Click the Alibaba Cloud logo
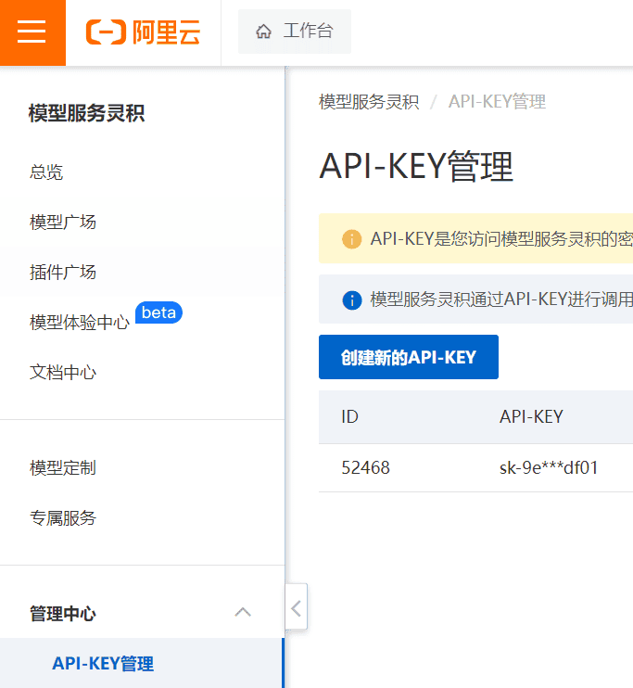Screen dimensions: 633x688 click(143, 32)
